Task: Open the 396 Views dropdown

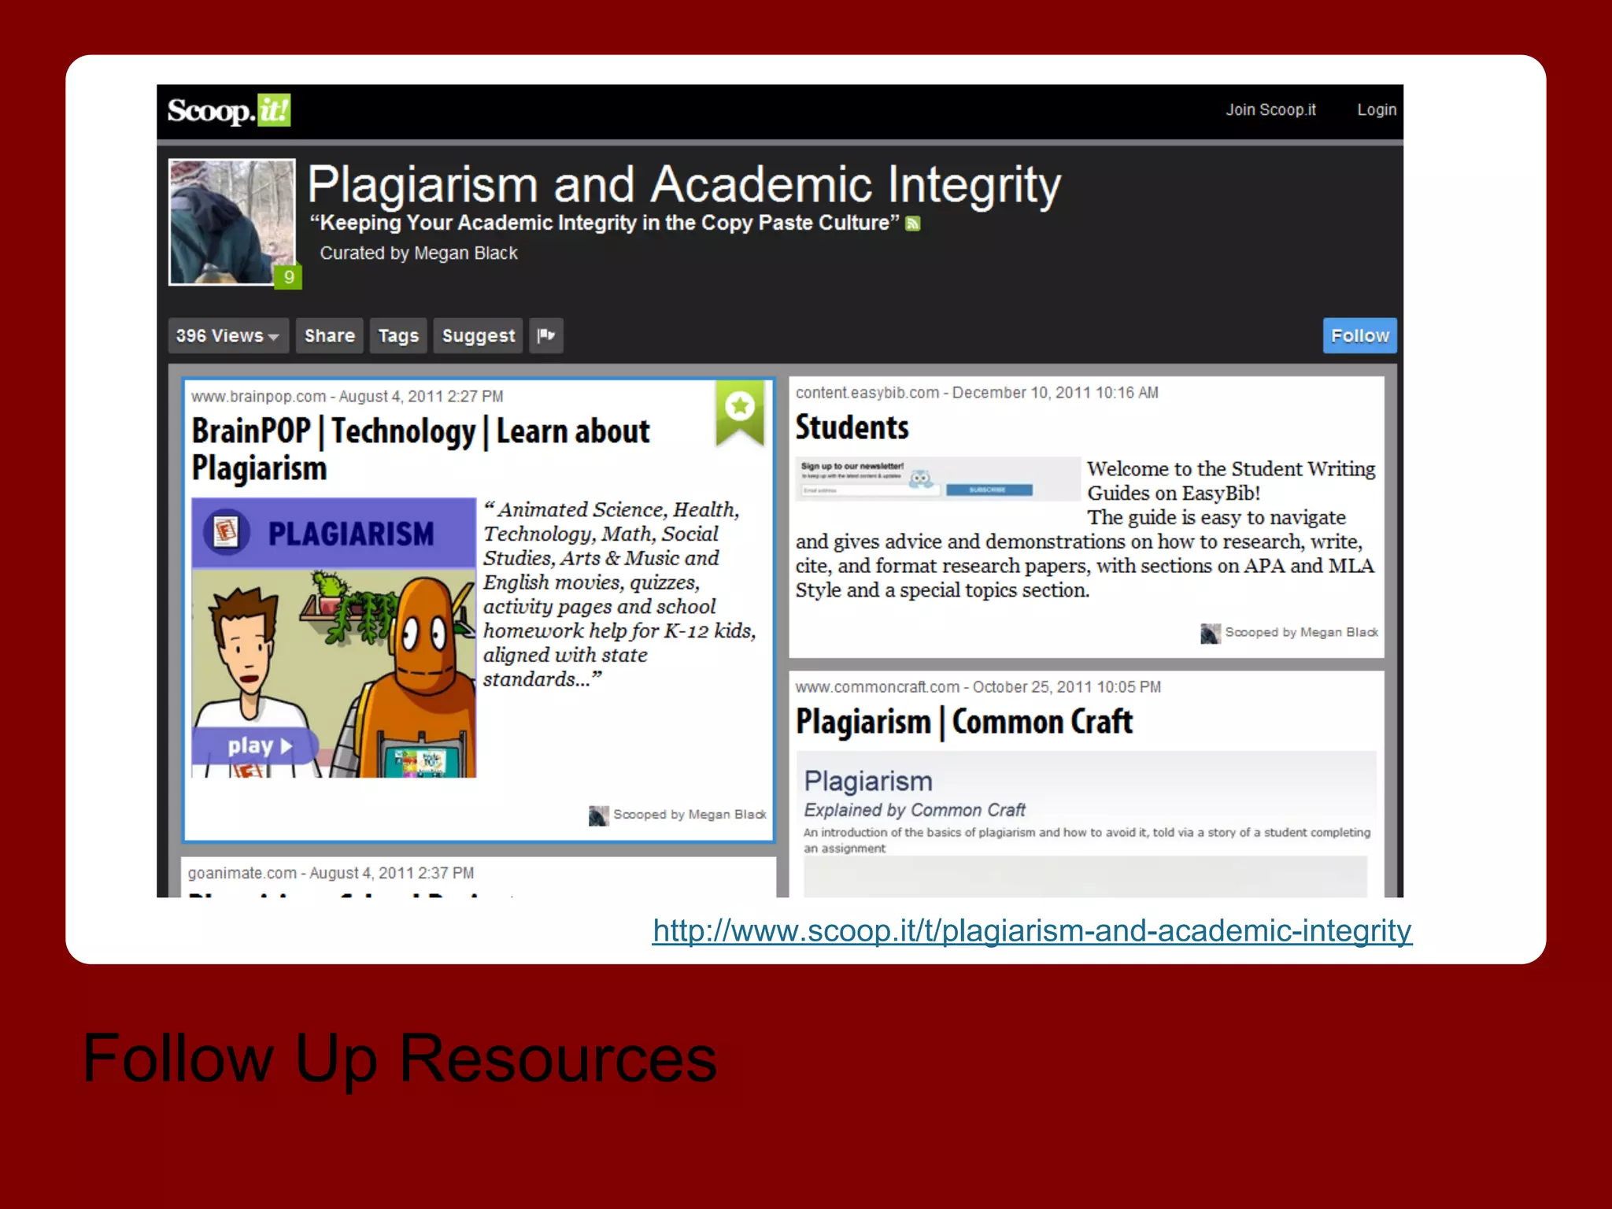Action: pos(228,336)
